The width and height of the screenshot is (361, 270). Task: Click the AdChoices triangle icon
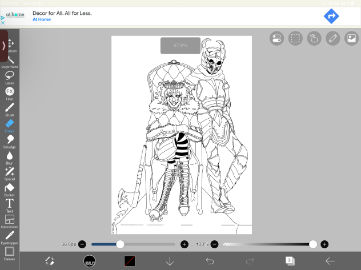pos(2,18)
